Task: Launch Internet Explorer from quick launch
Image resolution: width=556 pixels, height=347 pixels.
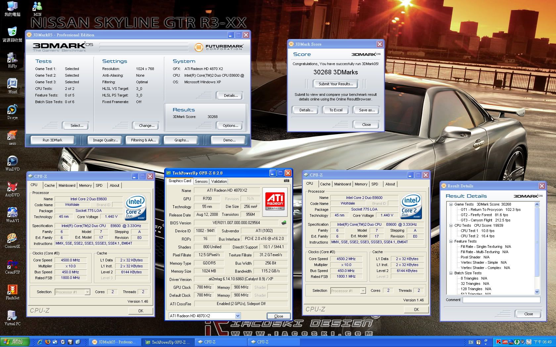Action: pyautogui.click(x=40, y=342)
